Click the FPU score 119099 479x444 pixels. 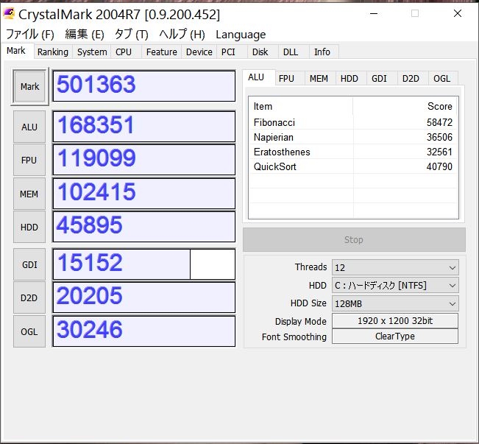click(144, 160)
